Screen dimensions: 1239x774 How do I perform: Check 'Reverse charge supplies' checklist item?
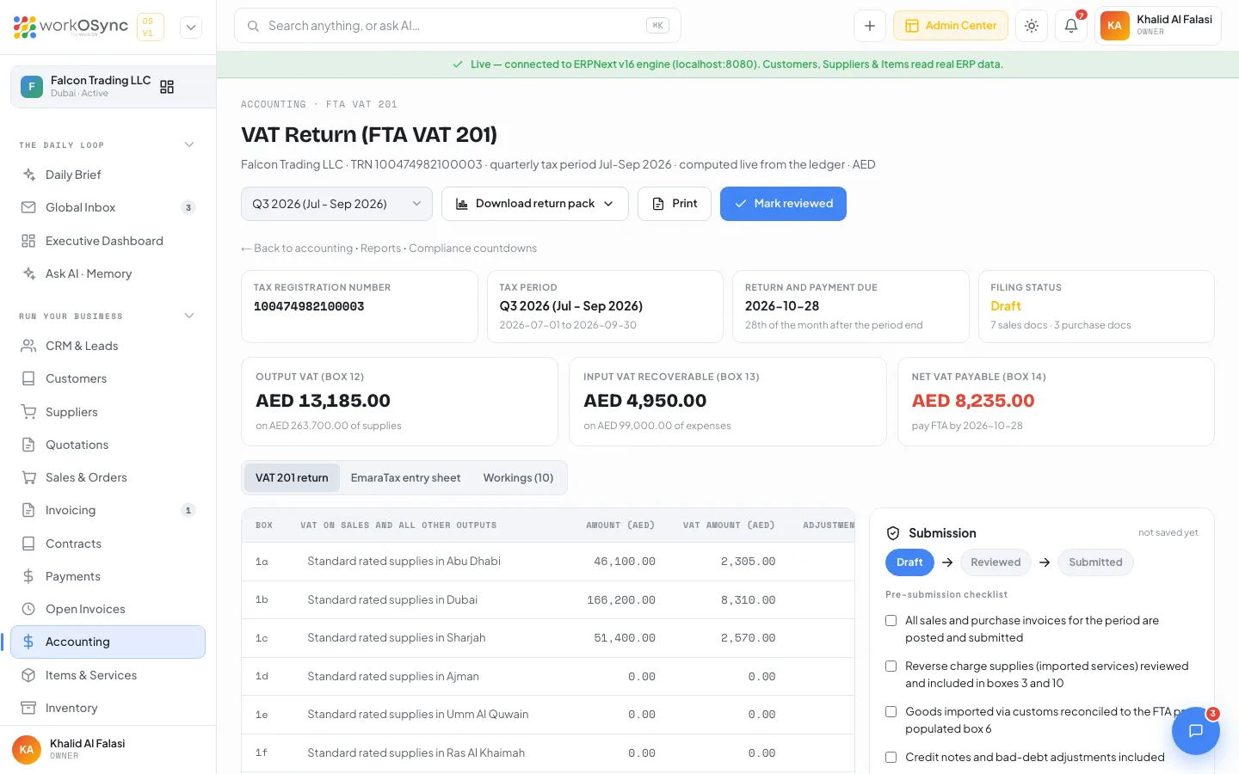tap(891, 666)
